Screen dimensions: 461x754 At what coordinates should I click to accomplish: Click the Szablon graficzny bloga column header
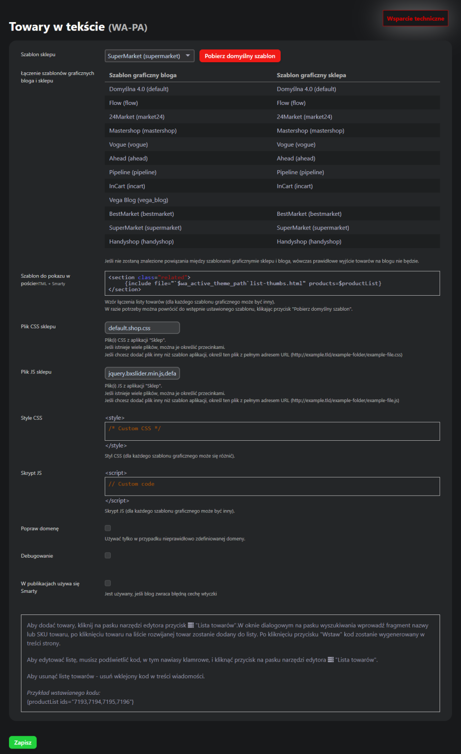coord(143,75)
